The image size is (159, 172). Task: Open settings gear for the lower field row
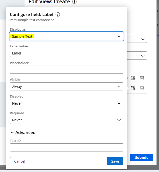click(x=133, y=88)
